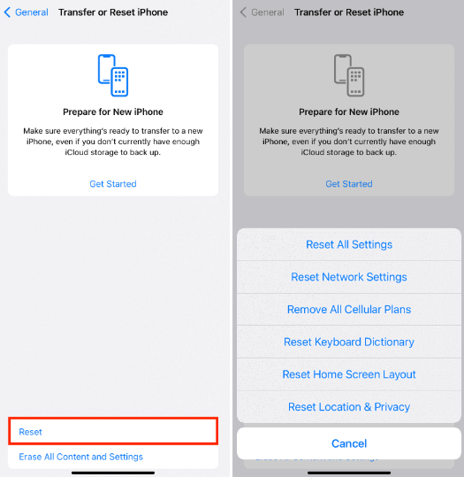Open the Reset option highlighted in red
The height and width of the screenshot is (477, 464).
113,431
